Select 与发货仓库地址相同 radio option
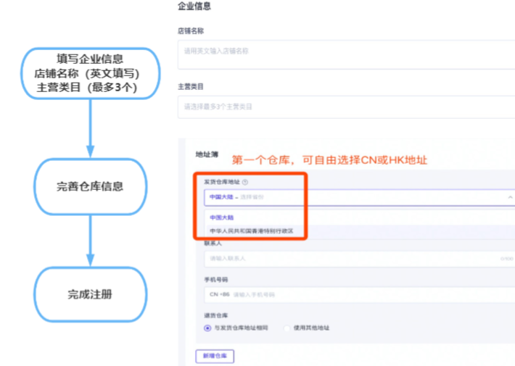This screenshot has width=515, height=366. [208, 328]
